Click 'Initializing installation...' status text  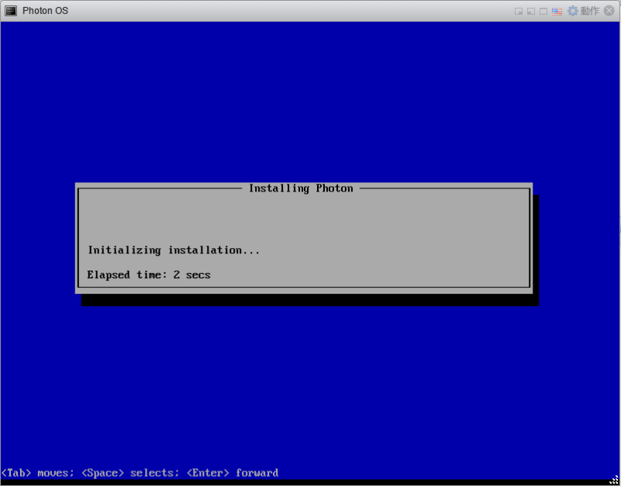pyautogui.click(x=174, y=250)
